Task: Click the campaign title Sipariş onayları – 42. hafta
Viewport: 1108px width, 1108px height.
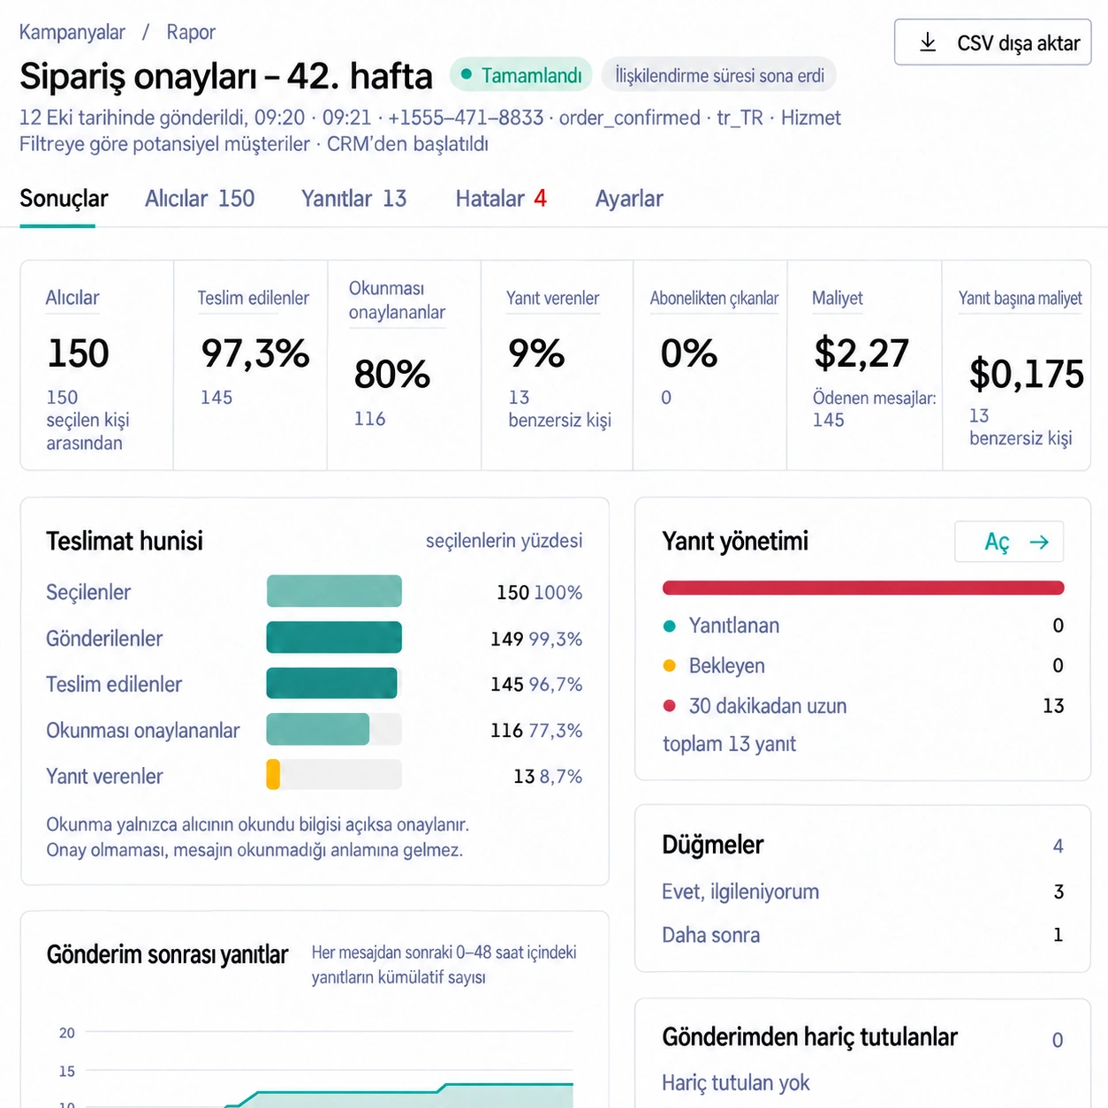Action: [226, 76]
